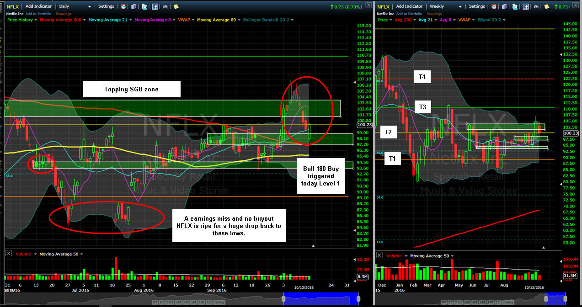Click the camera snapshot icon in Weekly chart
The width and height of the screenshot is (582, 307).
click(536, 6)
